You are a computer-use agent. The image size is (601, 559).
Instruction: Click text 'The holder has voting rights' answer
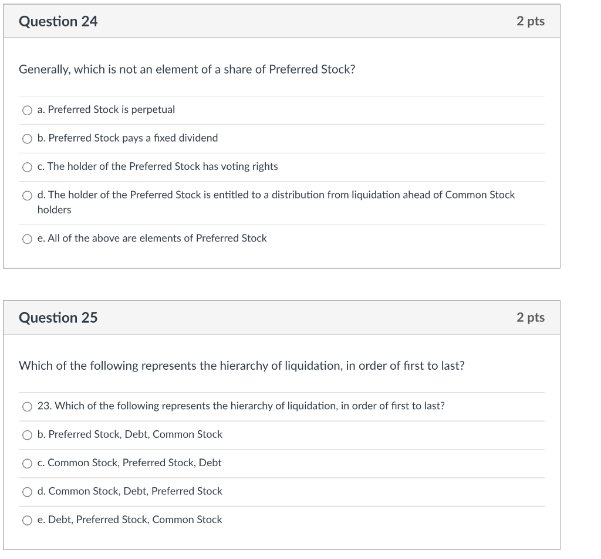[x=157, y=167]
